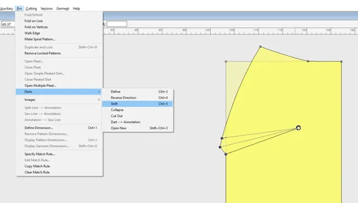This screenshot has height=203, width=358.
Task: Select Shift in the Darts submenu
Action: 137,103
